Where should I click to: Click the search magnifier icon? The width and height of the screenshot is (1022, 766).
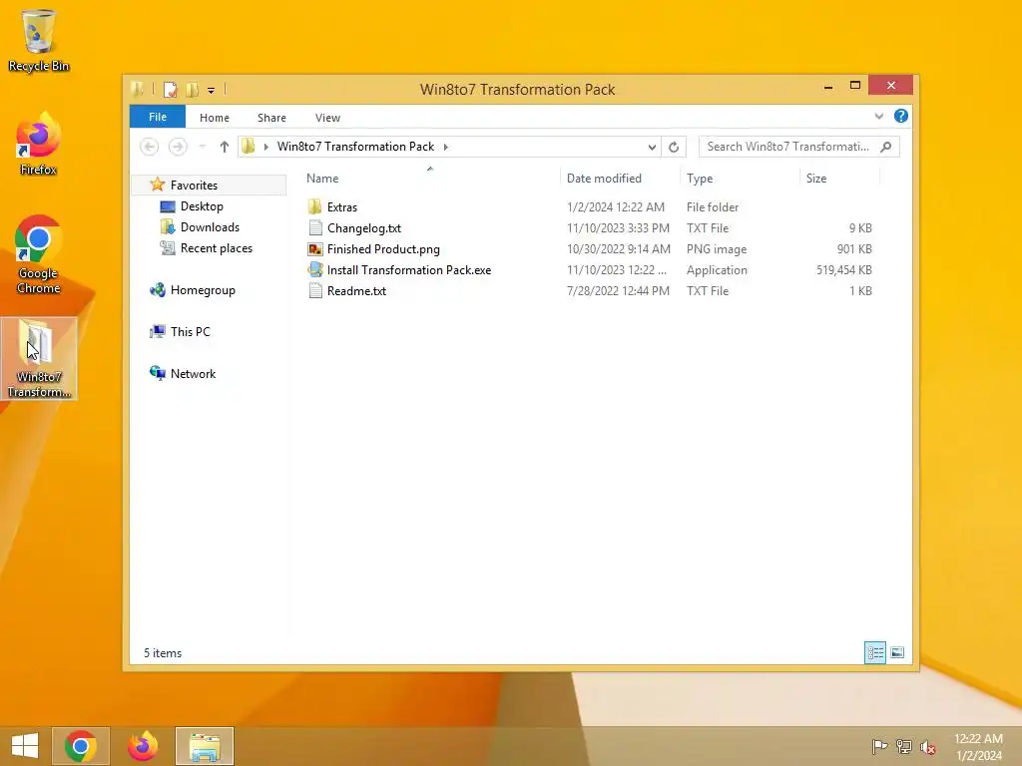pos(886,147)
